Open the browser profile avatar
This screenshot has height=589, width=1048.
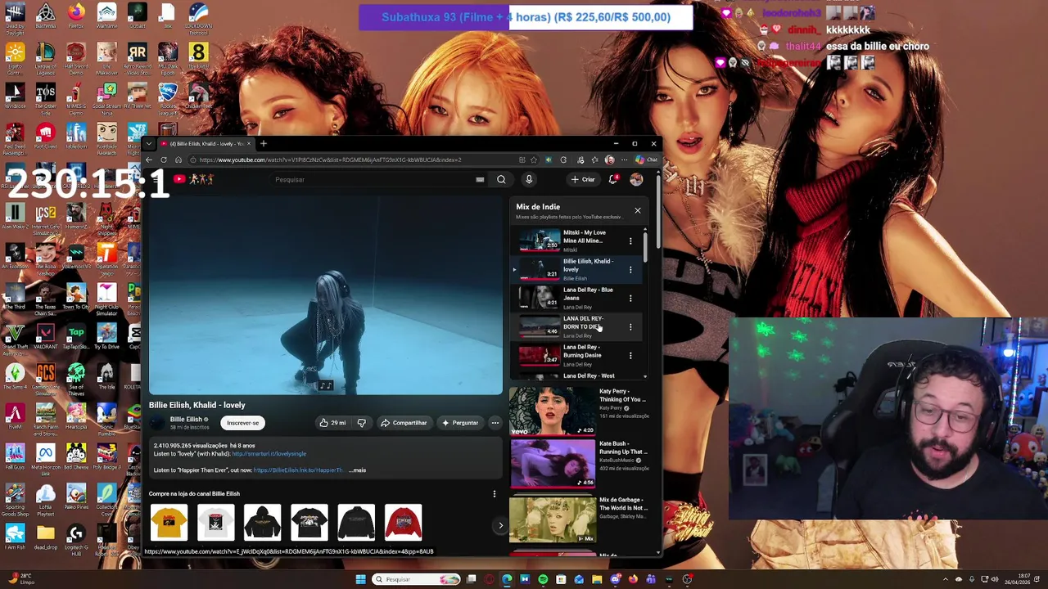[609, 160]
